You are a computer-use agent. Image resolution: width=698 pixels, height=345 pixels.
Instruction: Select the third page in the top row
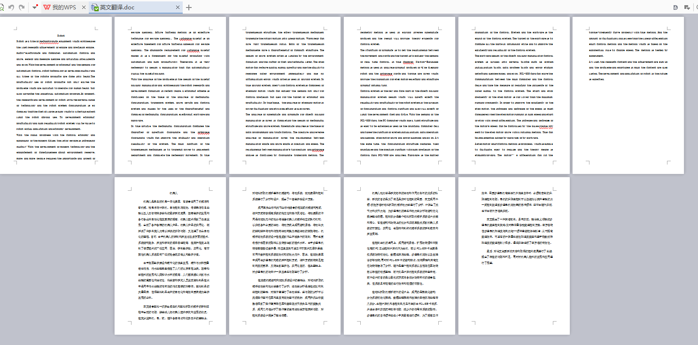tap(285, 96)
